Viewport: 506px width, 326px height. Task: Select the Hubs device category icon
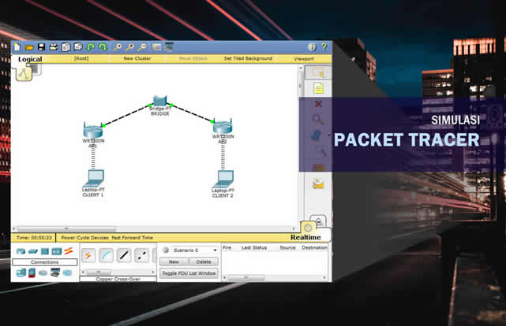click(x=45, y=251)
